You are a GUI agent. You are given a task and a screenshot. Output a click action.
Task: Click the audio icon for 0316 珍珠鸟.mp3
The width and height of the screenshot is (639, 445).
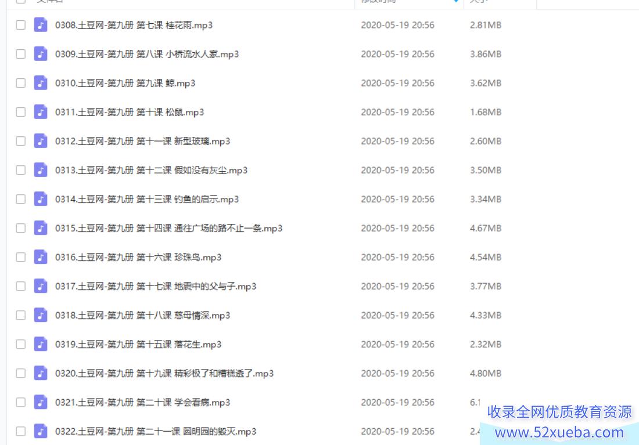coord(40,257)
